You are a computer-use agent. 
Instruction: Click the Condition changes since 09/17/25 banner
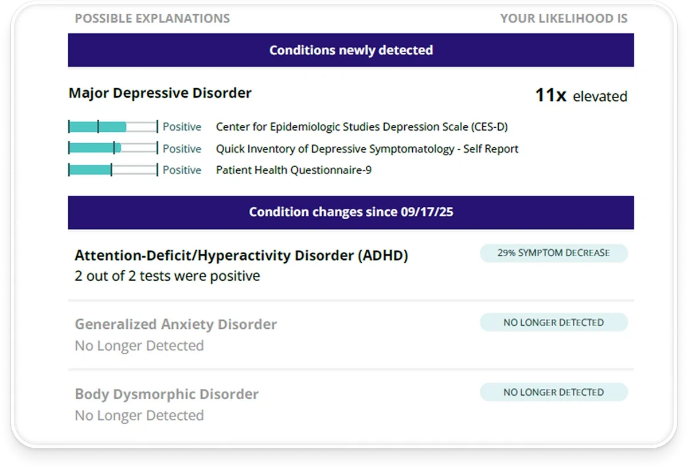click(x=351, y=212)
